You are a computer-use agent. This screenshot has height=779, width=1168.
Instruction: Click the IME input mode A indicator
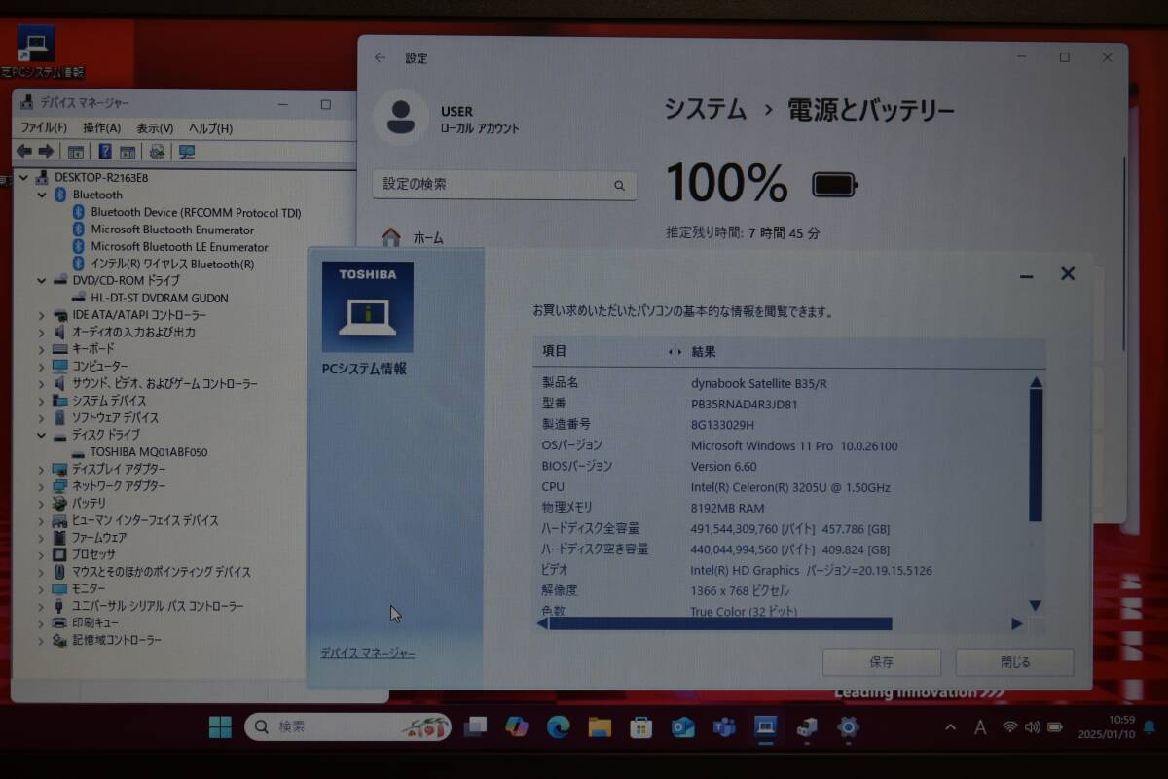point(980,727)
